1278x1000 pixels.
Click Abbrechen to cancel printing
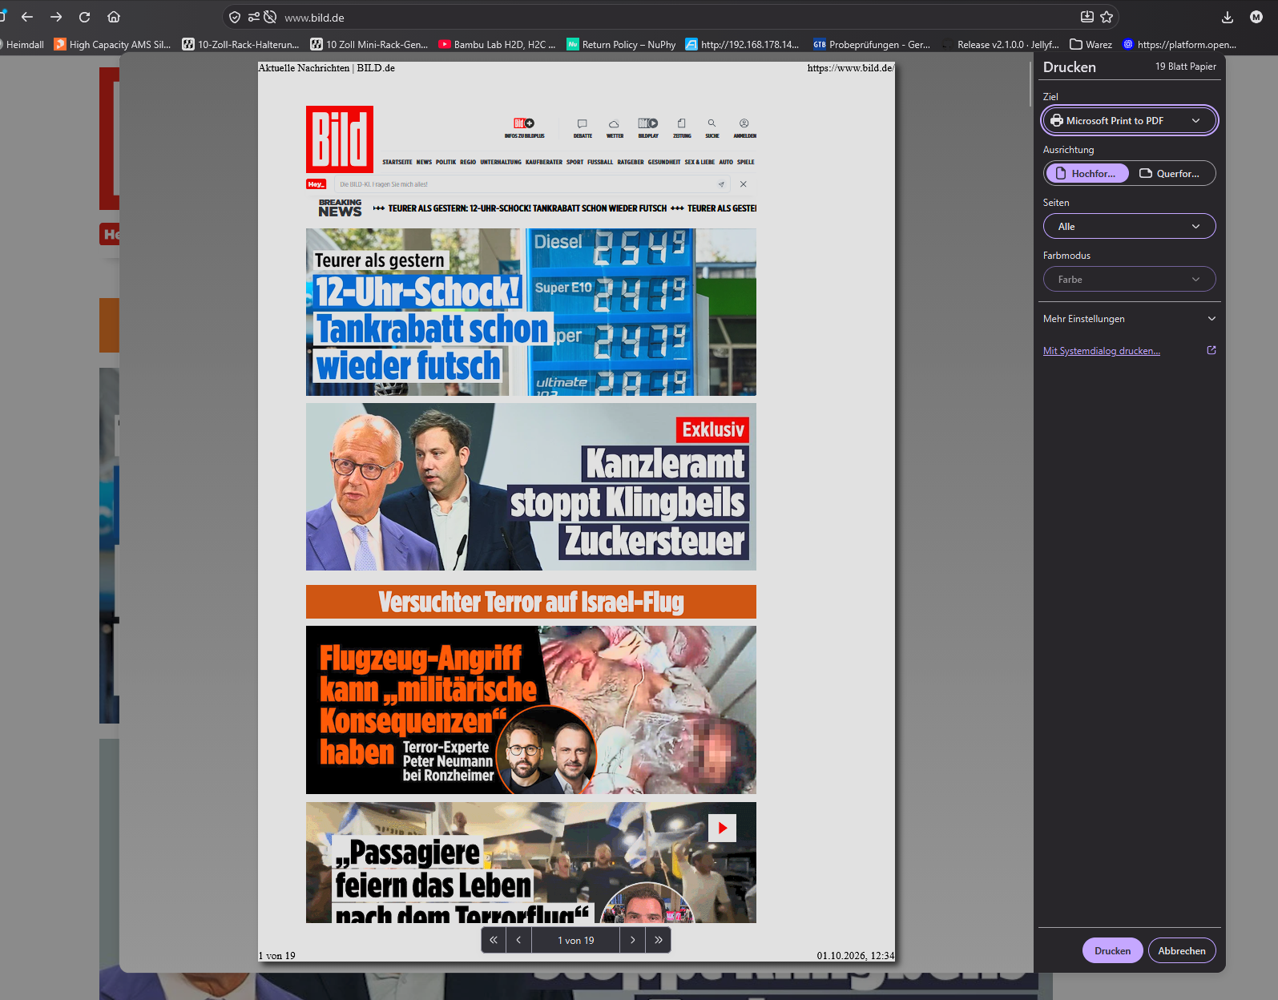[1182, 950]
